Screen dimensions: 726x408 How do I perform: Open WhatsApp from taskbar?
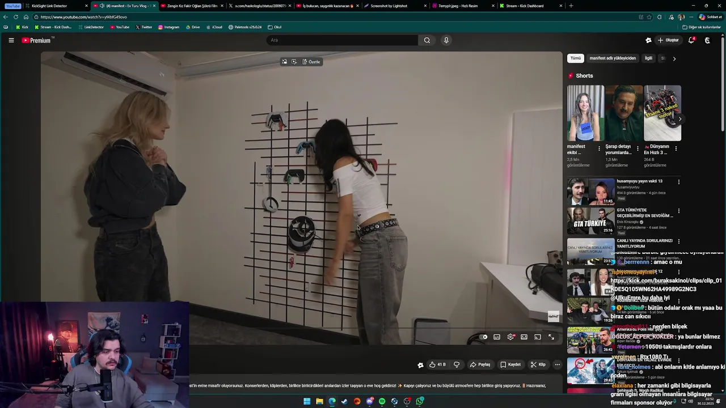[420, 401]
